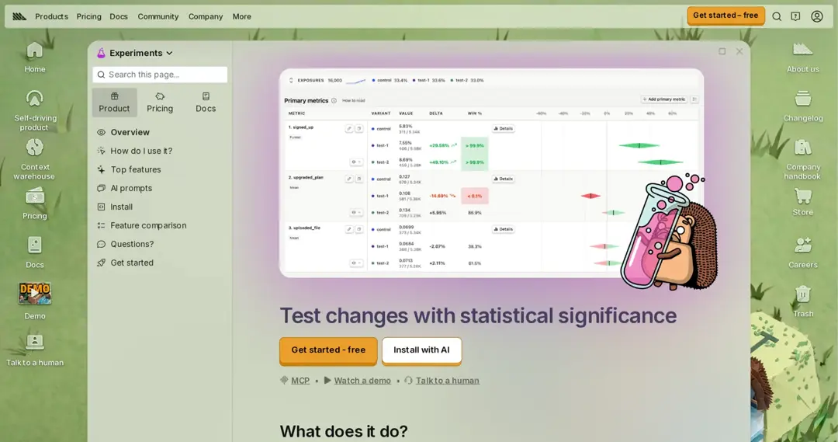Viewport: 838px width, 442px height.
Task: Switch to the Pricing tab in sidebar
Action: [160, 103]
